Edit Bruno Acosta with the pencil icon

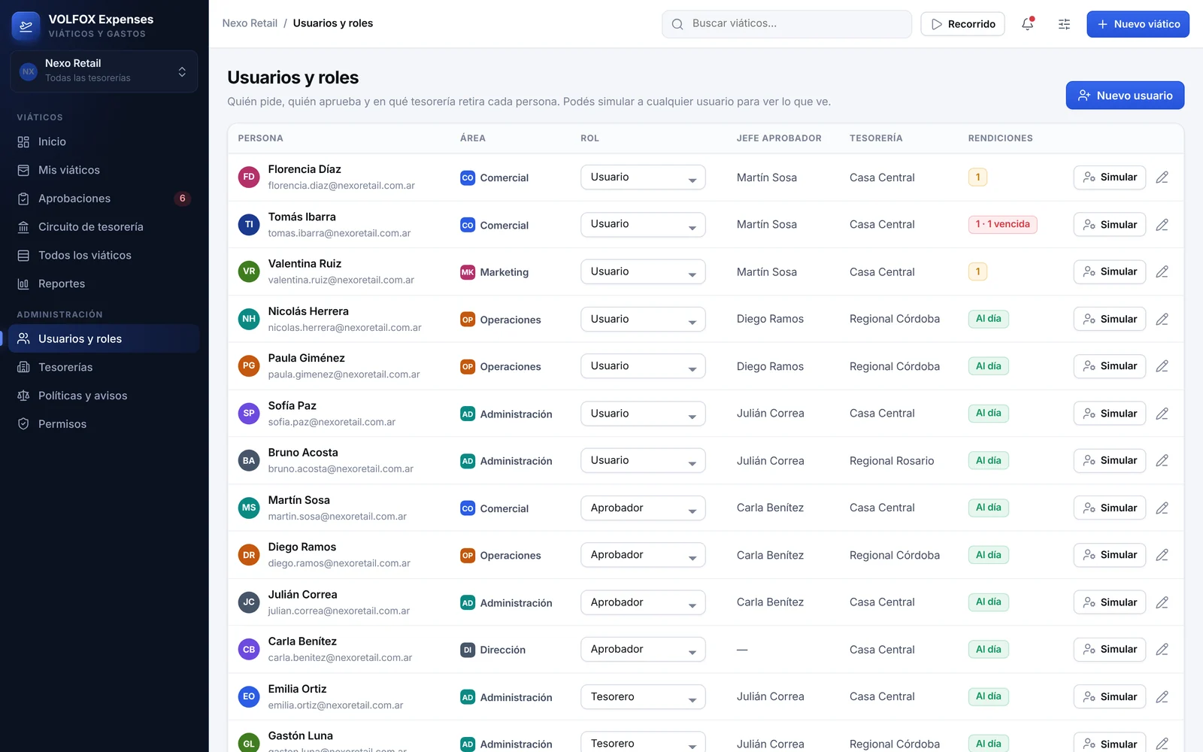point(1162,460)
